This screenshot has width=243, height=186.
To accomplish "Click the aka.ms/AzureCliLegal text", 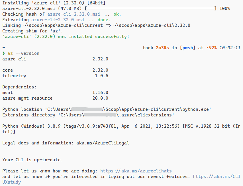I will click(103, 143).
